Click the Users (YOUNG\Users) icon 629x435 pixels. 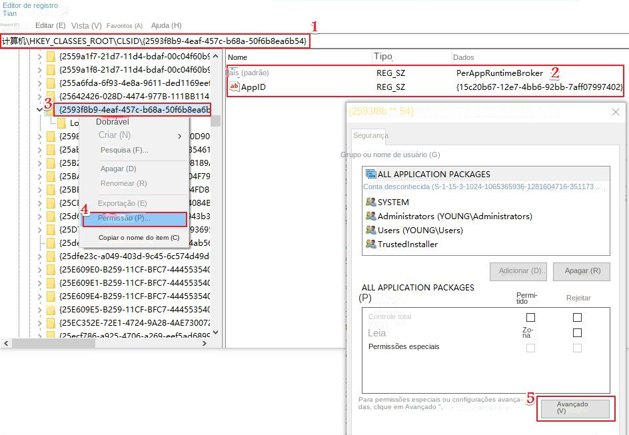click(371, 230)
